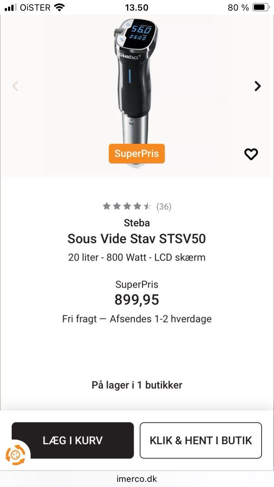Viewport: 274px width, 487px height.
Task: Tap the heart wishlist icon
Action: pyautogui.click(x=251, y=154)
